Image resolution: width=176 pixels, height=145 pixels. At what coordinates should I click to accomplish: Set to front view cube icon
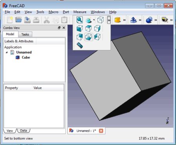pos(79,28)
